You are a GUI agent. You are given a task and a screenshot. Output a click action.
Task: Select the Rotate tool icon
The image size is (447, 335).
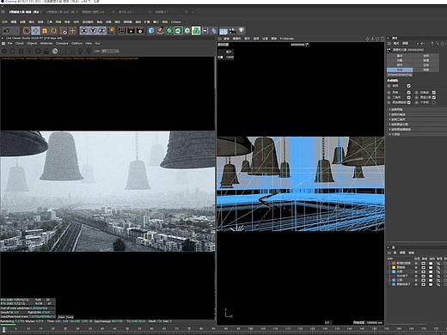click(x=53, y=30)
